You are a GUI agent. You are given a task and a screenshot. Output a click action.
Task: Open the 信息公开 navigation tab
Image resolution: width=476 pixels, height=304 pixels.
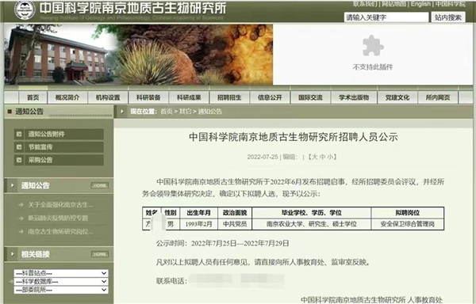pos(270,97)
